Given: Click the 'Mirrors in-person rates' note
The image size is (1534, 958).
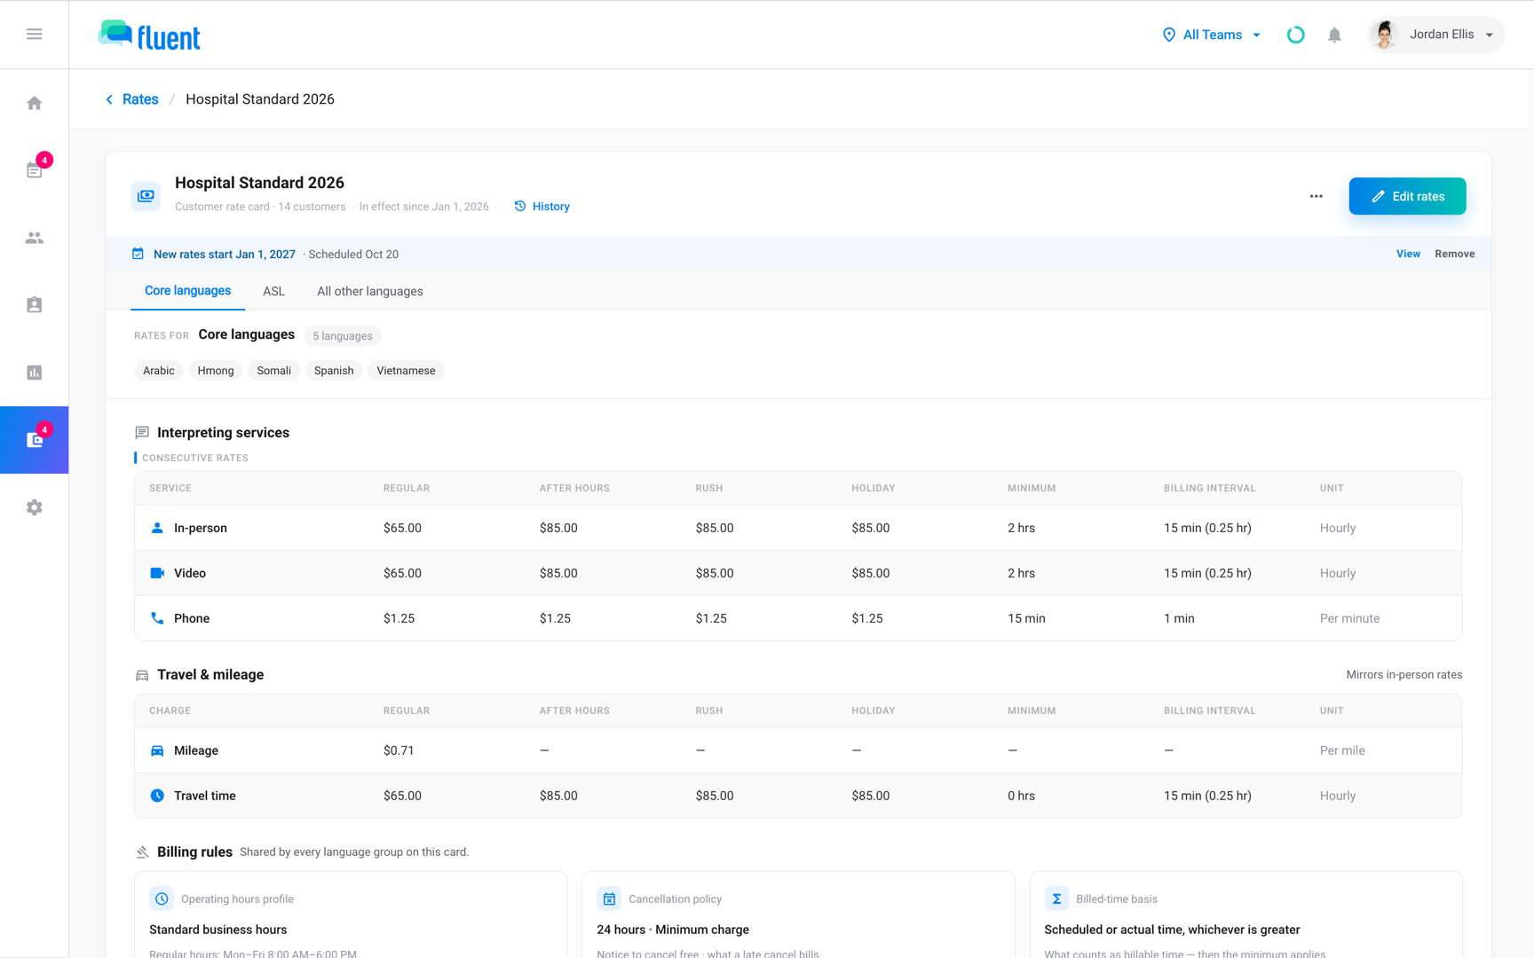Looking at the screenshot, I should 1404,675.
